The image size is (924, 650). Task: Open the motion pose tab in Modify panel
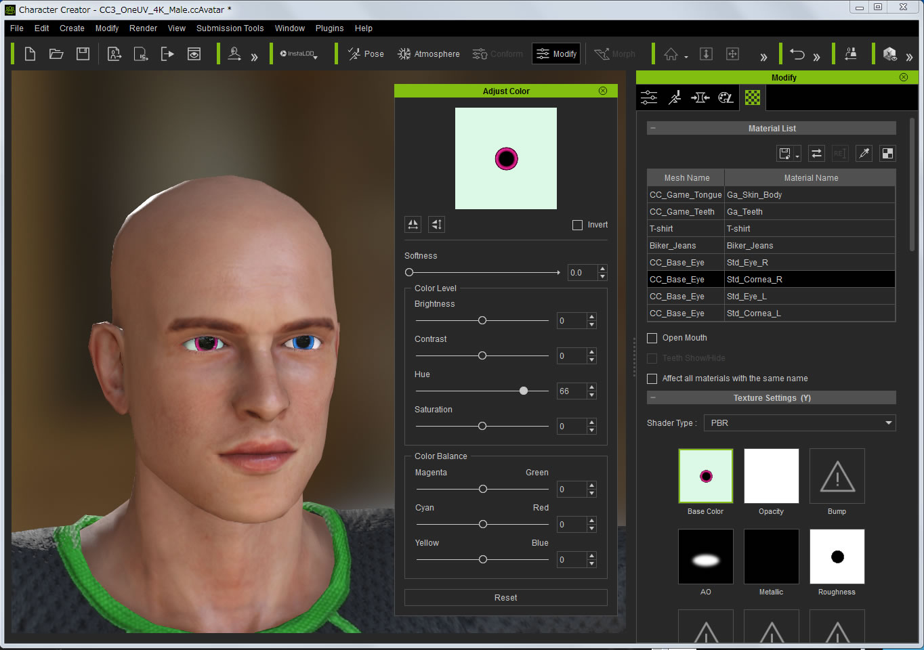(675, 98)
